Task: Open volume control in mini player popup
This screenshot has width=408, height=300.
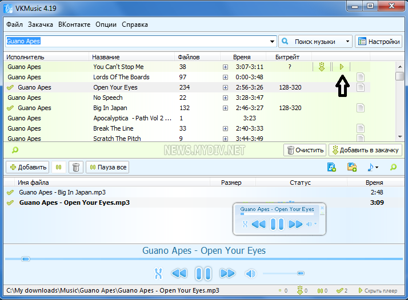Action: click(311, 224)
